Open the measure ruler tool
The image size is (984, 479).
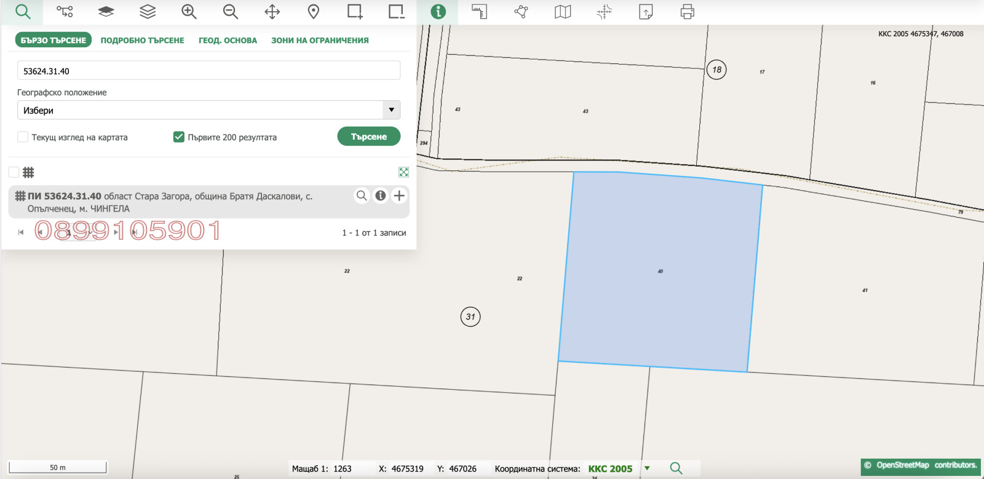tap(479, 12)
